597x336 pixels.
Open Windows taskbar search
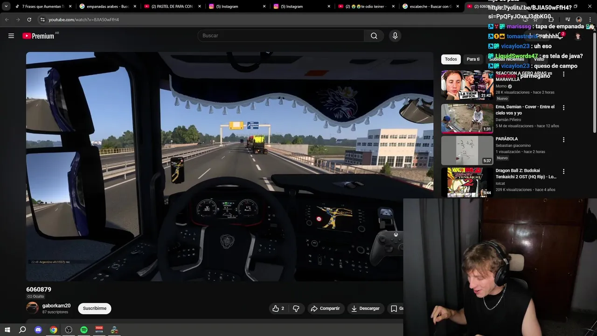22,330
